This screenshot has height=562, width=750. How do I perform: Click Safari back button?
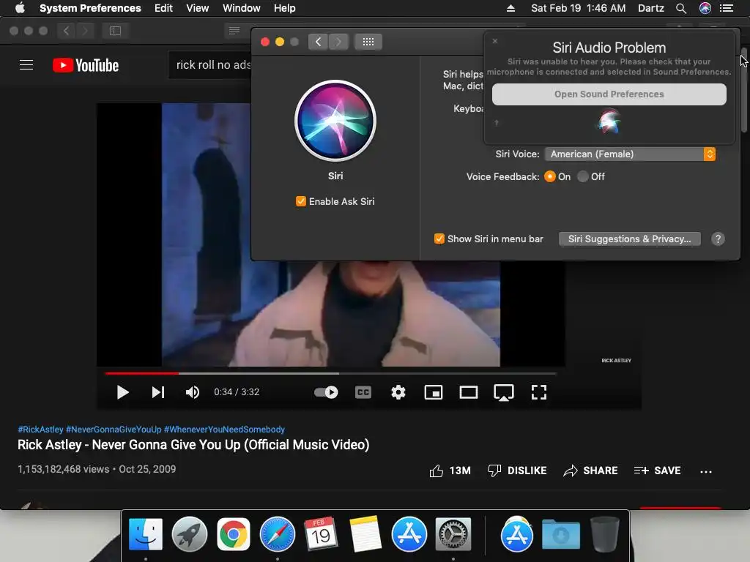[x=66, y=31]
